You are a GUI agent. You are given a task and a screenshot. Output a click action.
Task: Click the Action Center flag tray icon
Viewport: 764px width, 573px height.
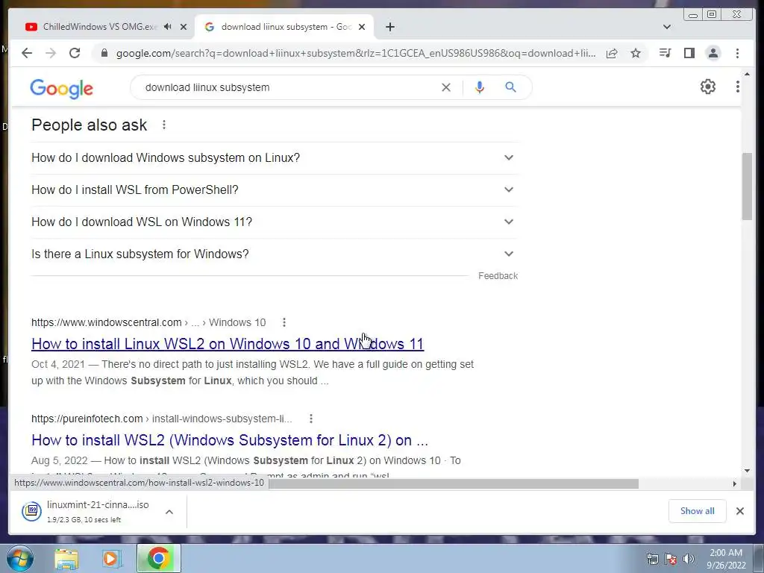click(671, 558)
